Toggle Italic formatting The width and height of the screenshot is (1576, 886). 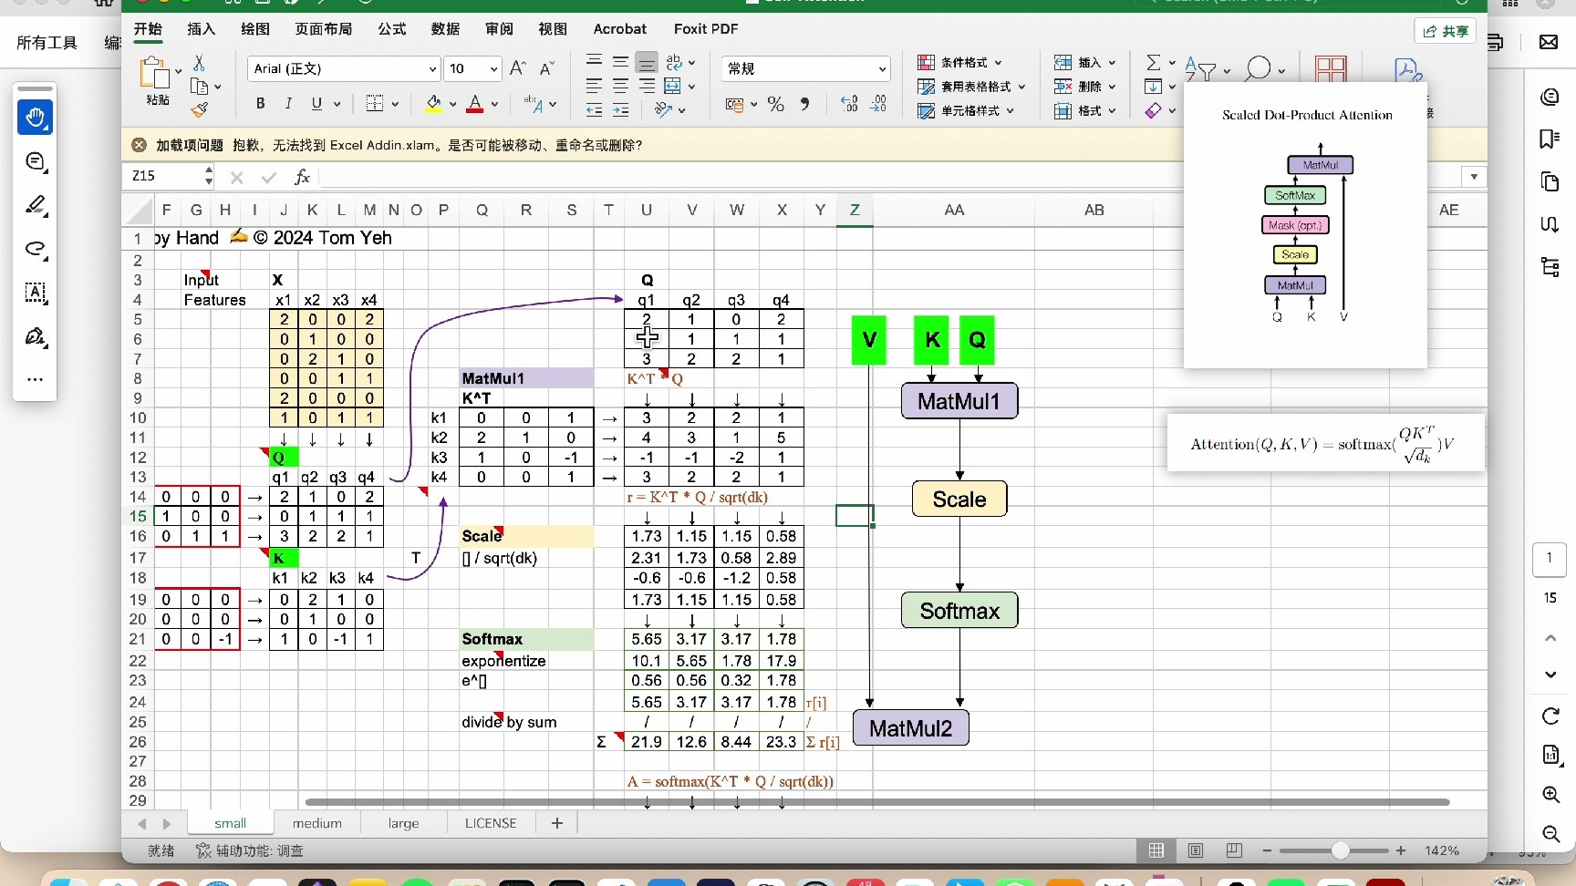[288, 104]
